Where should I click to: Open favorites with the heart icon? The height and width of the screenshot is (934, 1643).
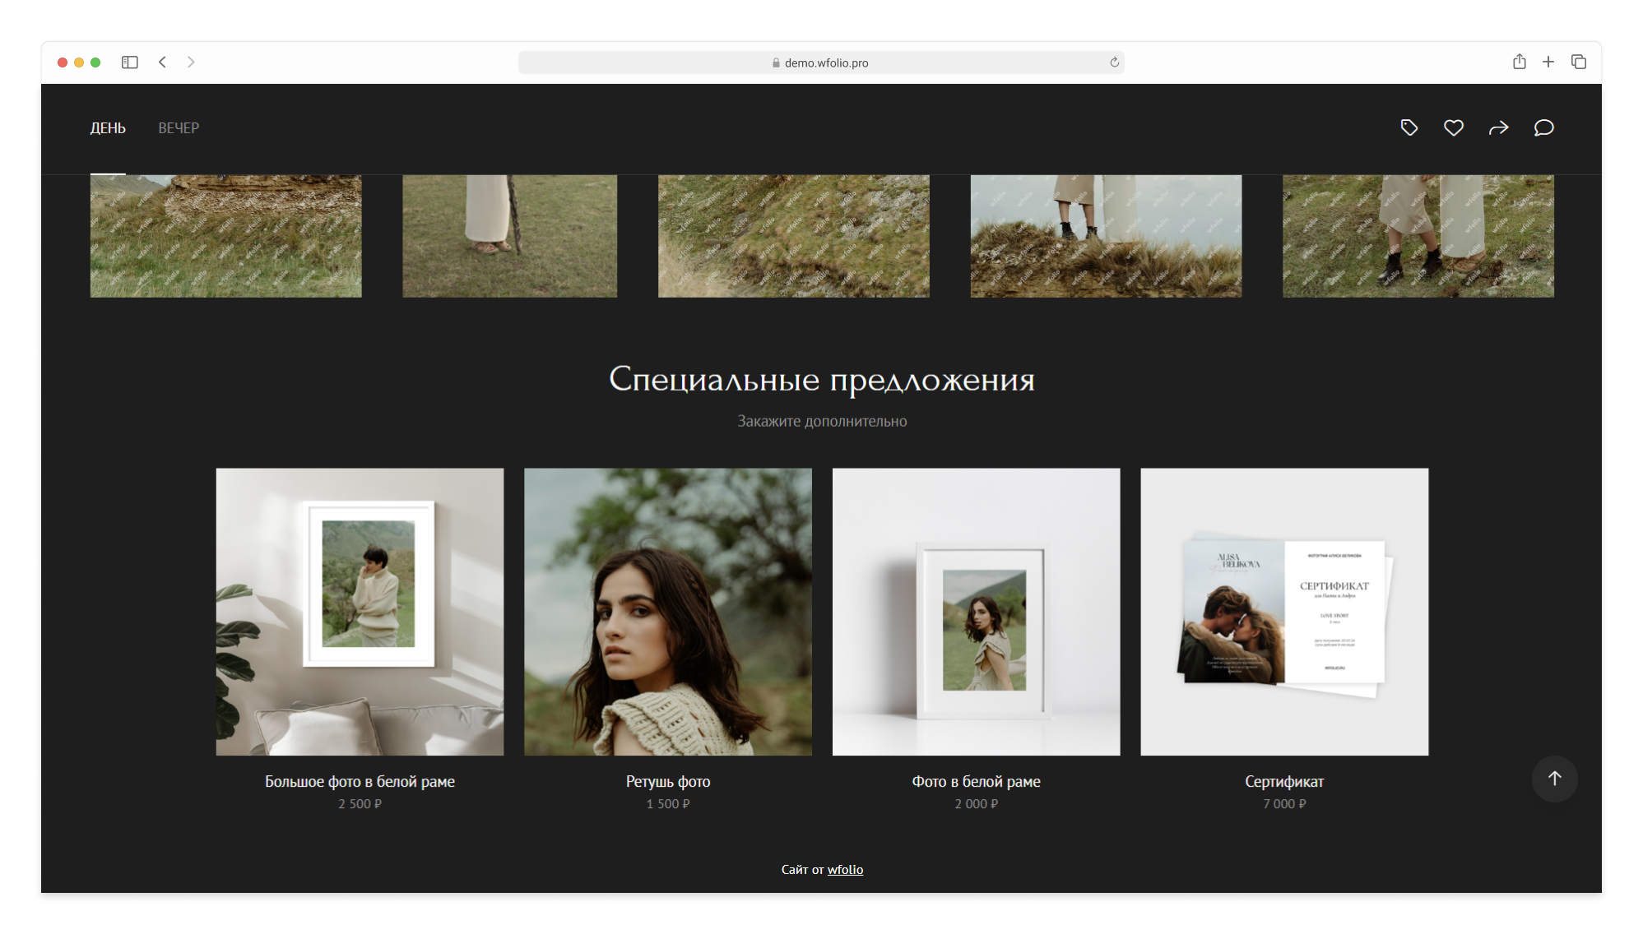pos(1453,127)
